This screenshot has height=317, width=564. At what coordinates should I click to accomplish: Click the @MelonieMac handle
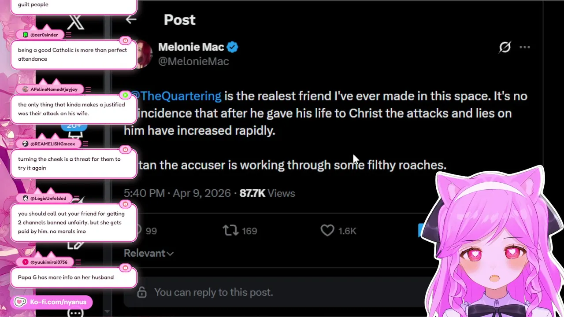pos(193,61)
